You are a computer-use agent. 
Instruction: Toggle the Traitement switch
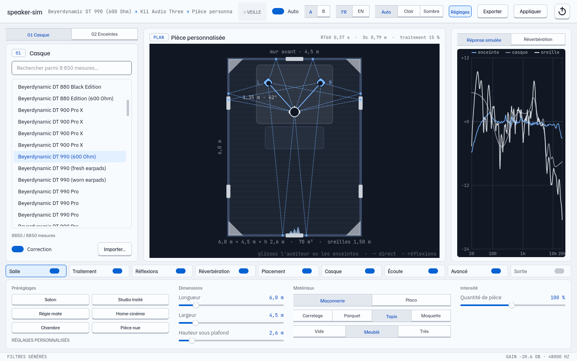pos(117,271)
